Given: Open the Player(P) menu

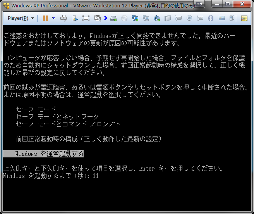Looking at the screenshot, I should 20,18.
